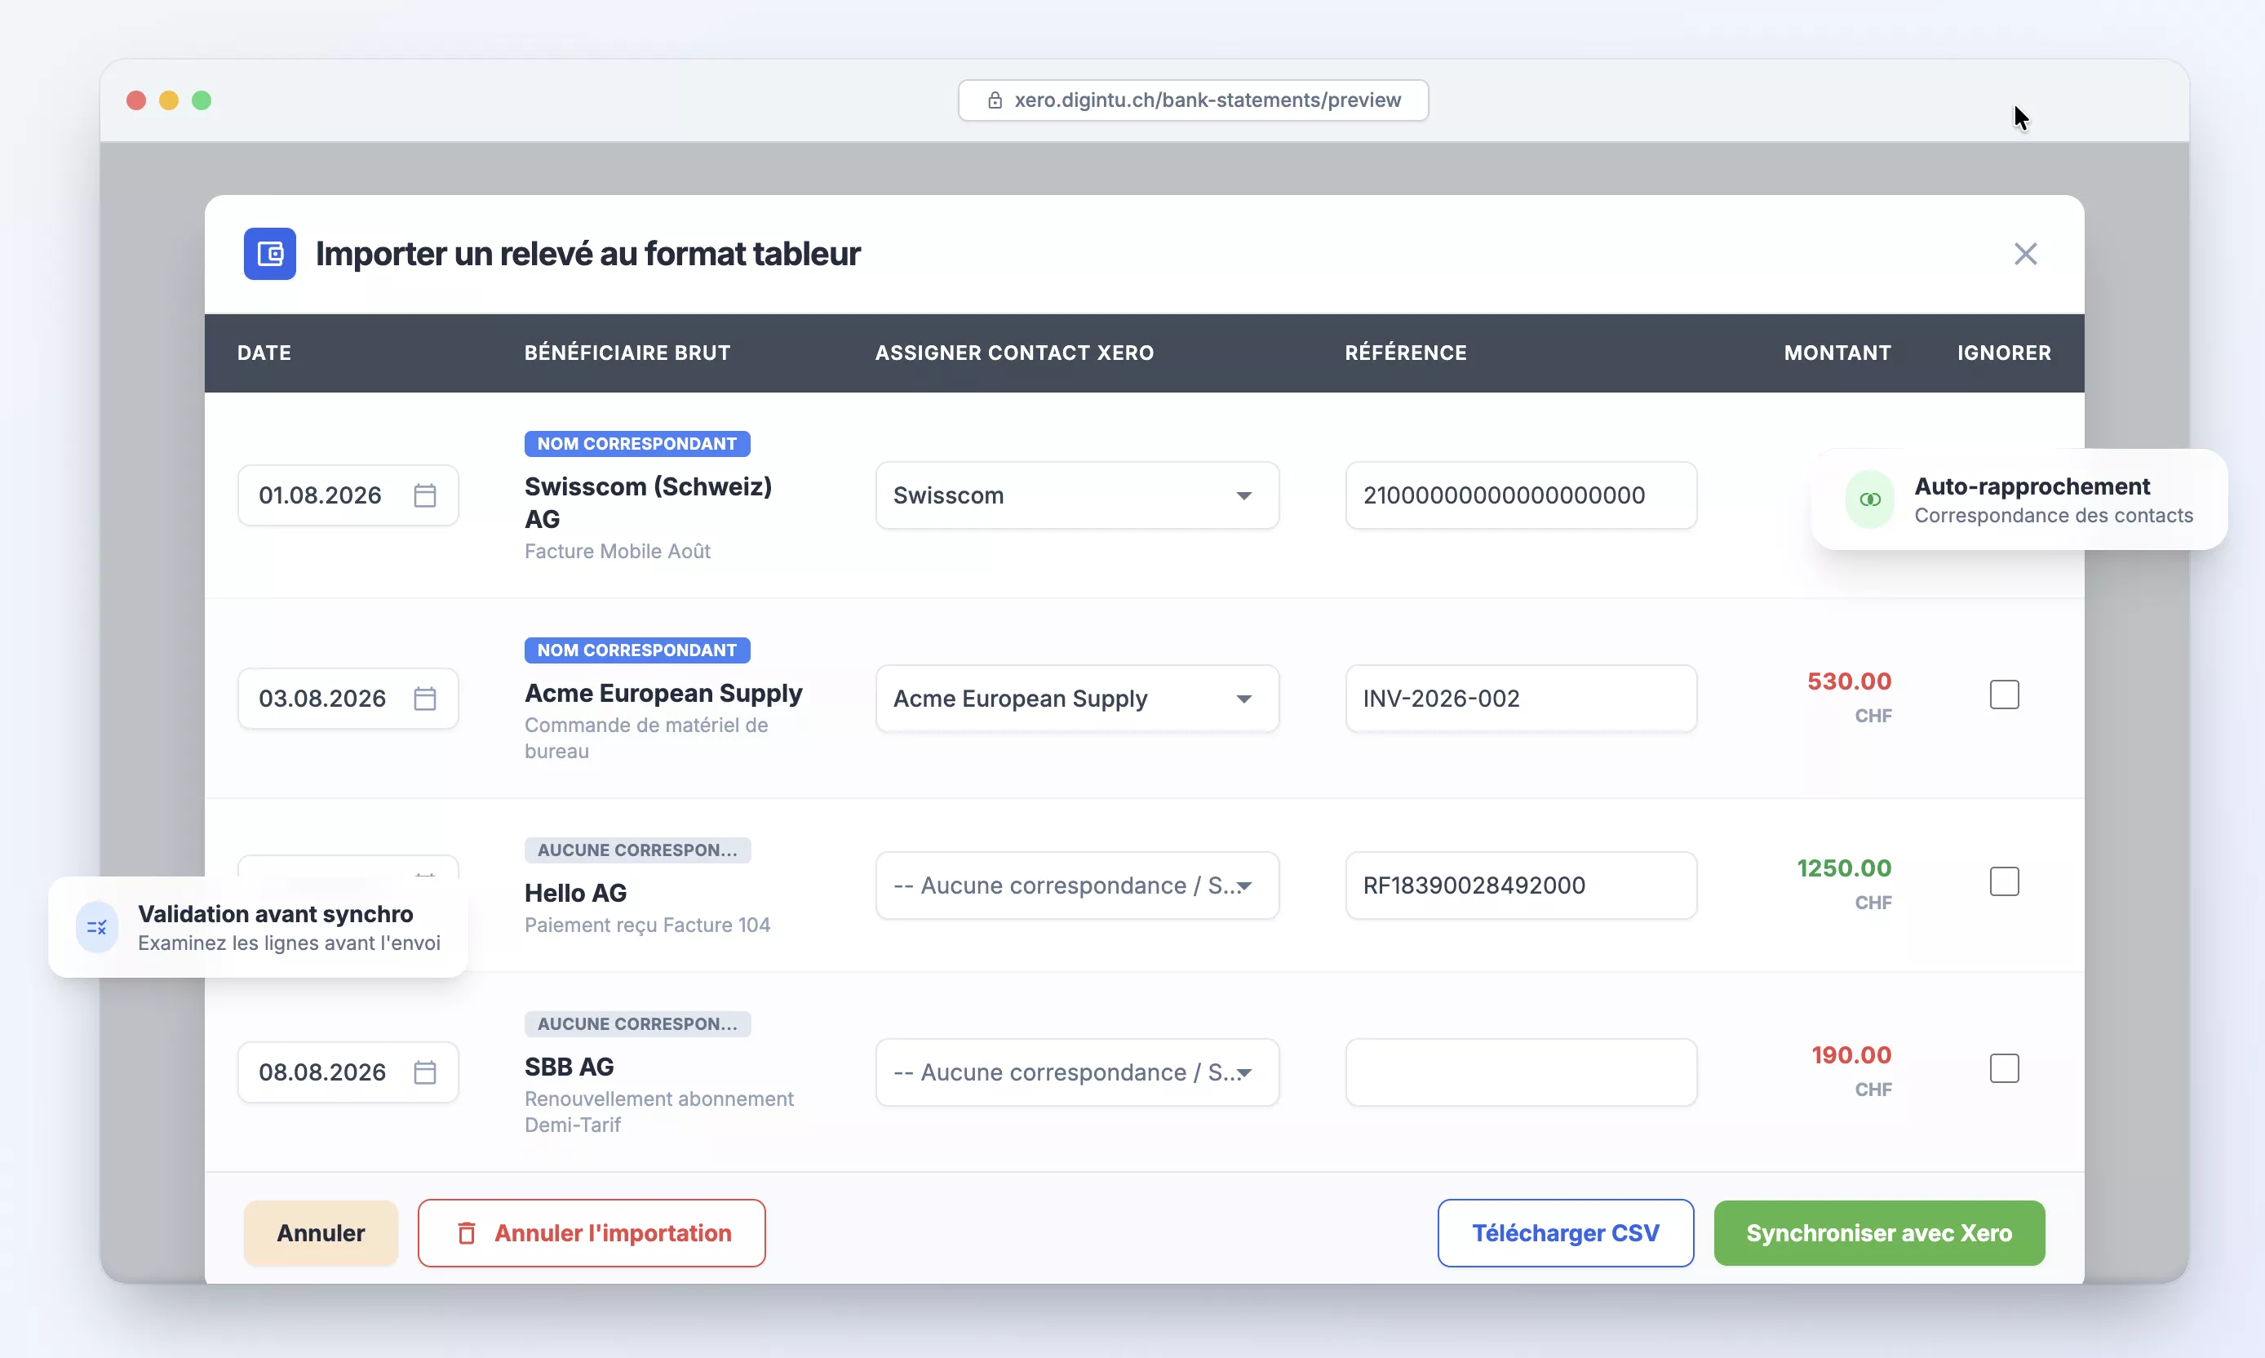
Task: Click Télécharger CSV button
Action: coord(1565,1232)
